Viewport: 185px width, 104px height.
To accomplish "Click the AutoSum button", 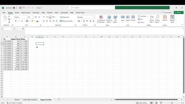I will [142, 16].
